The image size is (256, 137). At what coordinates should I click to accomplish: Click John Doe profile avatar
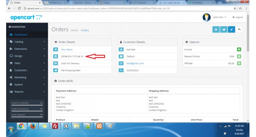tap(207, 17)
